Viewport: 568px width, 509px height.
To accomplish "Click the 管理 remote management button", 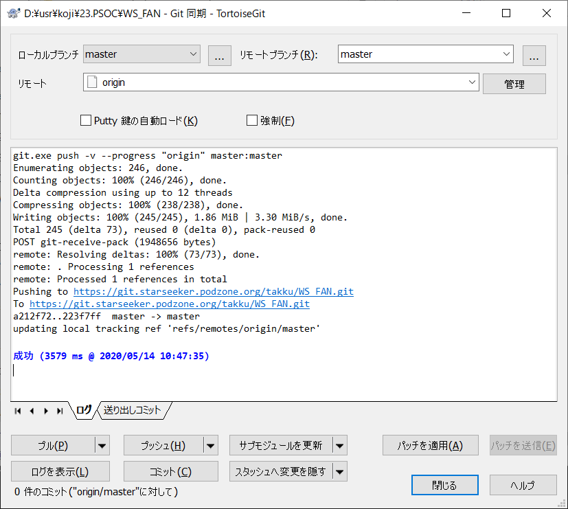I will click(x=514, y=84).
